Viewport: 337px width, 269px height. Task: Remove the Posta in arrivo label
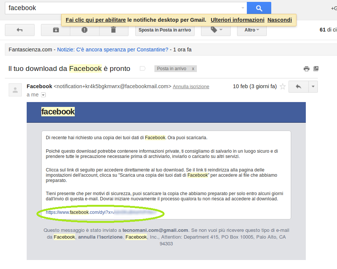point(193,69)
